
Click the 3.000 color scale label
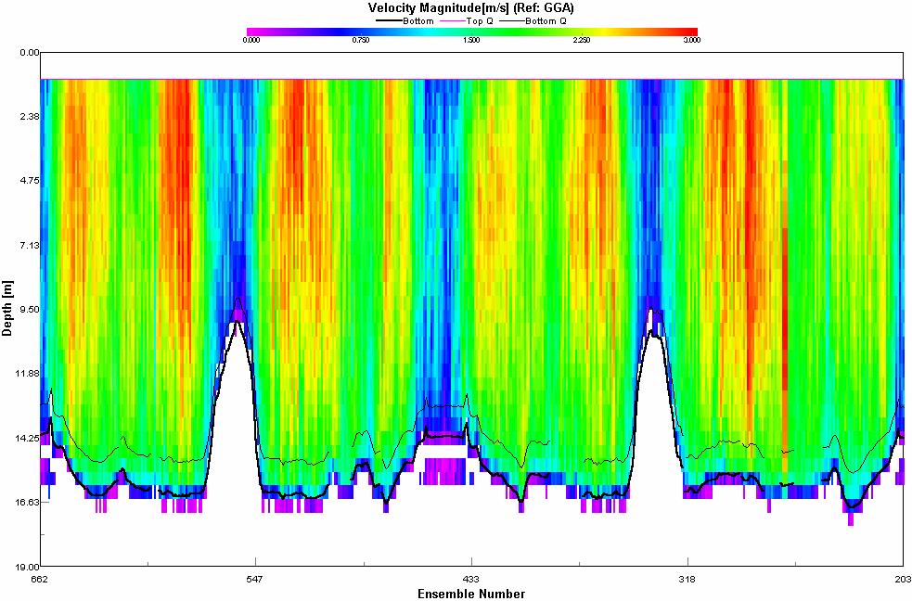point(691,41)
